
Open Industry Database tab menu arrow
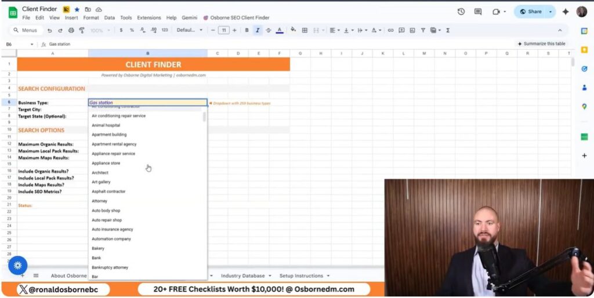pyautogui.click(x=270, y=275)
